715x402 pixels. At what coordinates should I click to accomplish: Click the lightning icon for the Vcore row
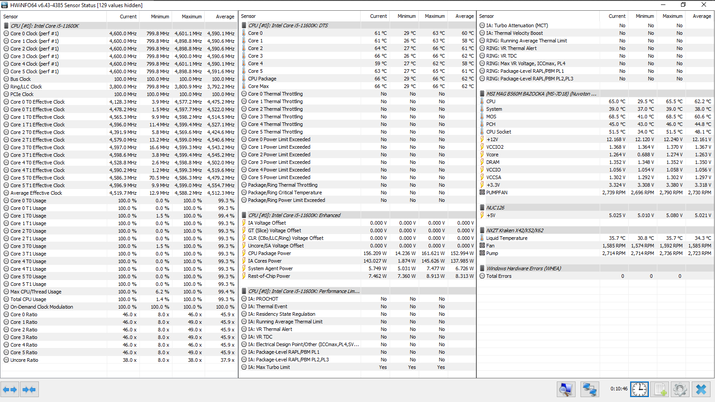click(482, 155)
